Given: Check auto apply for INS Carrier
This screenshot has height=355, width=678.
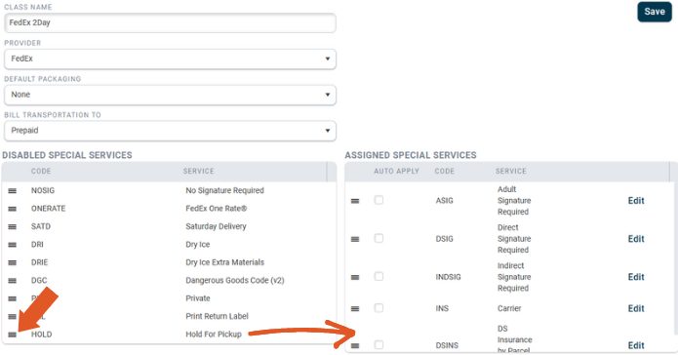Looking at the screenshot, I should coord(379,308).
